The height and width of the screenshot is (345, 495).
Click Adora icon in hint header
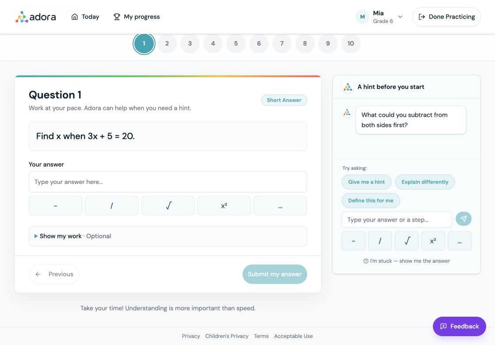[x=348, y=87]
